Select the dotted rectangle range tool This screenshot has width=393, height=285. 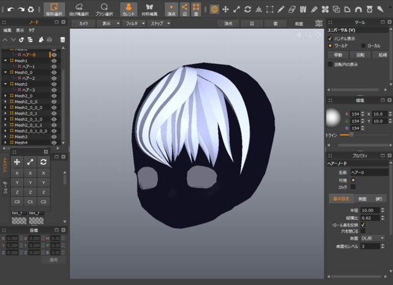pos(270,10)
